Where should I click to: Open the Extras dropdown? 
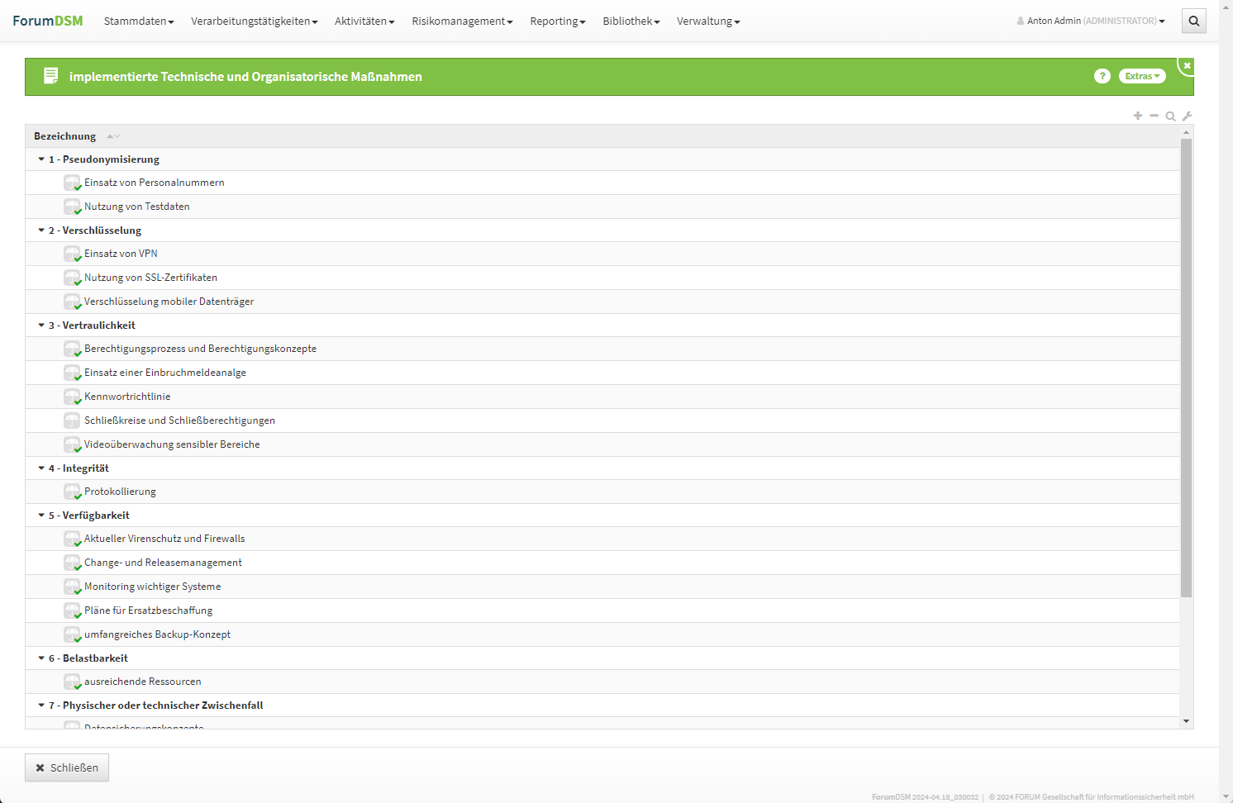1141,76
